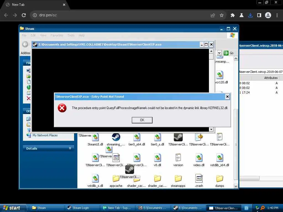This screenshot has height=212, width=283.
Task: Open Chrome downloads icon
Action: point(250,15)
